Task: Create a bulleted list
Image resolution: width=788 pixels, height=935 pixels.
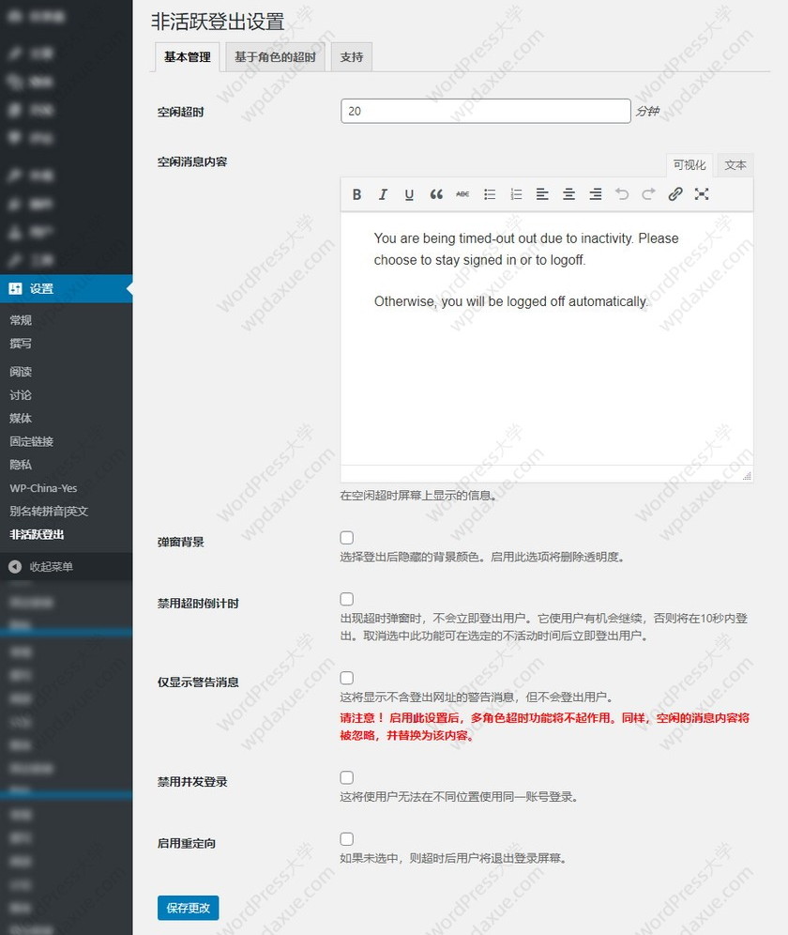Action: tap(490, 194)
